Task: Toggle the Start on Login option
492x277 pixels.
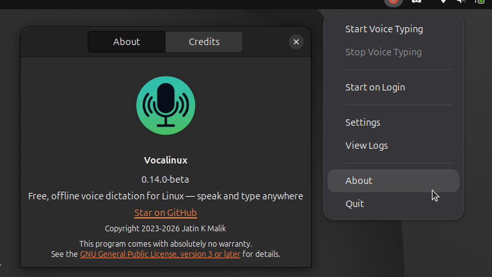Action: point(393,87)
